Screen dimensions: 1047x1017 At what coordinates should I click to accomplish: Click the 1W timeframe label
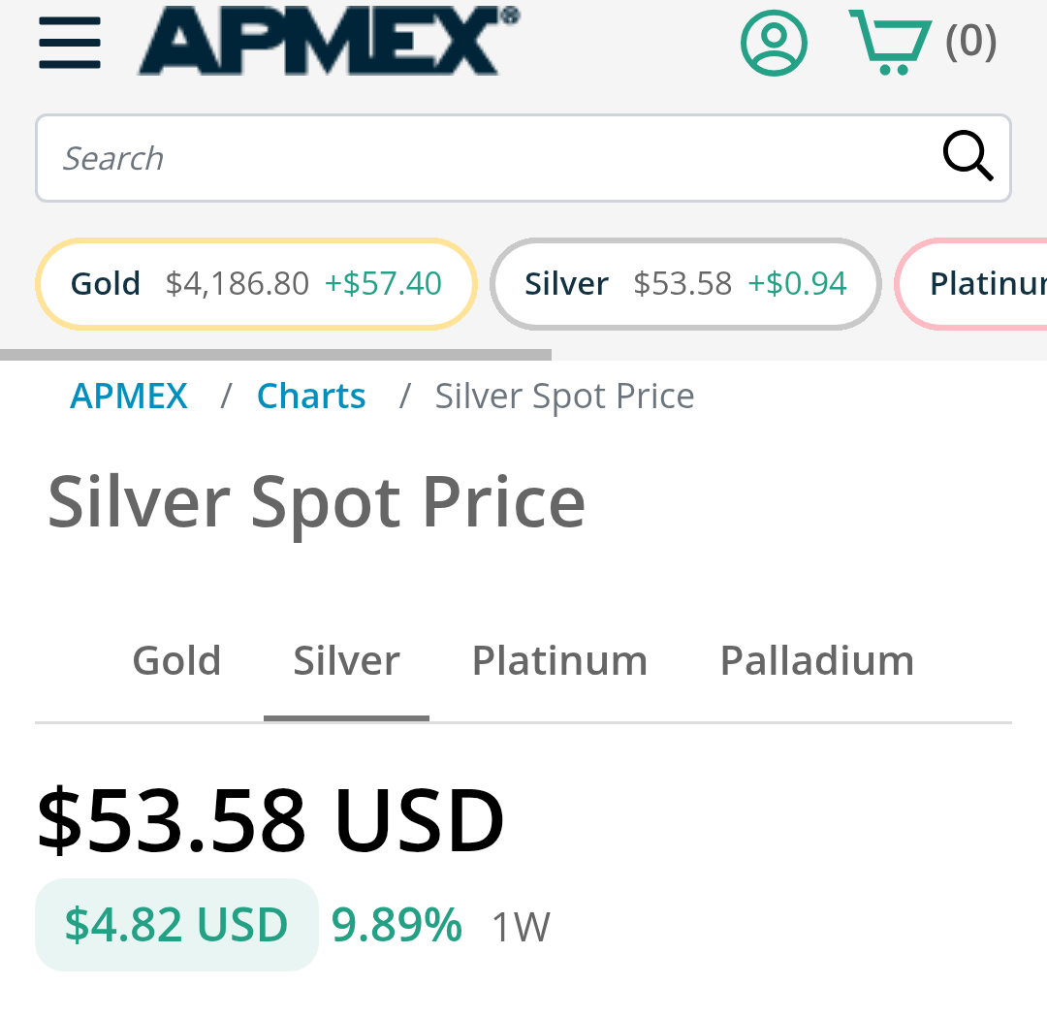521,927
